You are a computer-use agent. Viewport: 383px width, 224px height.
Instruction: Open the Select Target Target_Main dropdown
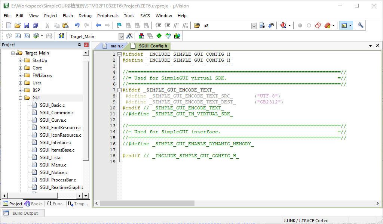click(121, 37)
